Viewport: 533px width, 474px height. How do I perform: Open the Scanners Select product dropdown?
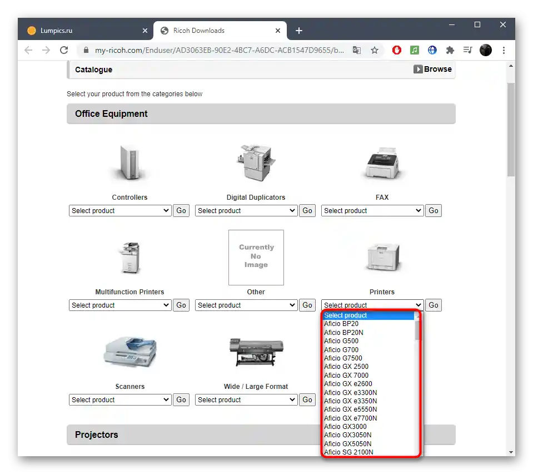(x=120, y=400)
